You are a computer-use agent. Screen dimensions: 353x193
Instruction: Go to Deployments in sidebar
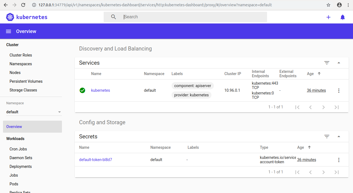(20, 167)
